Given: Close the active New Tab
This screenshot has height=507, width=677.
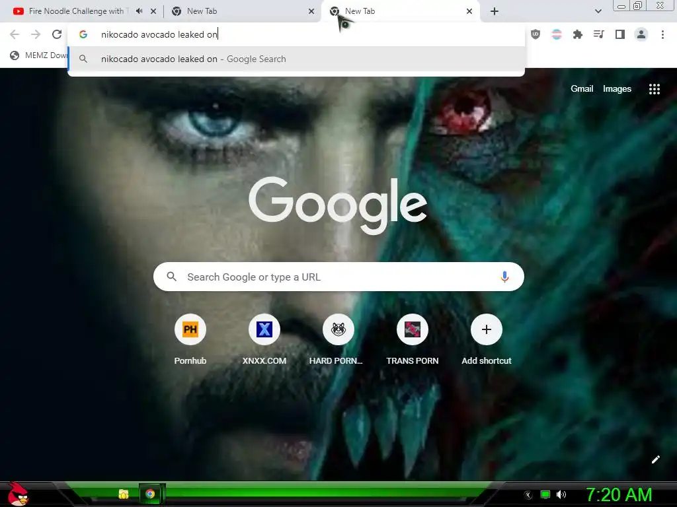Looking at the screenshot, I should pyautogui.click(x=469, y=11).
